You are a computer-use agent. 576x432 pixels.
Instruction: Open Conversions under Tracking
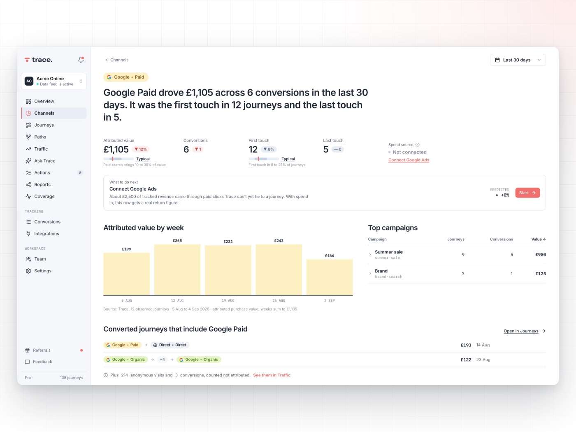(54, 222)
